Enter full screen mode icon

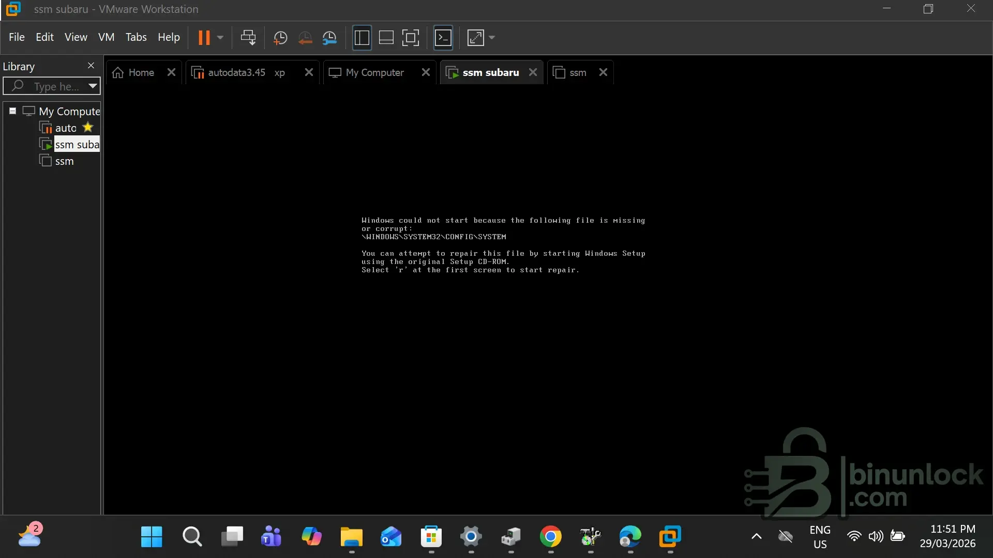click(410, 38)
